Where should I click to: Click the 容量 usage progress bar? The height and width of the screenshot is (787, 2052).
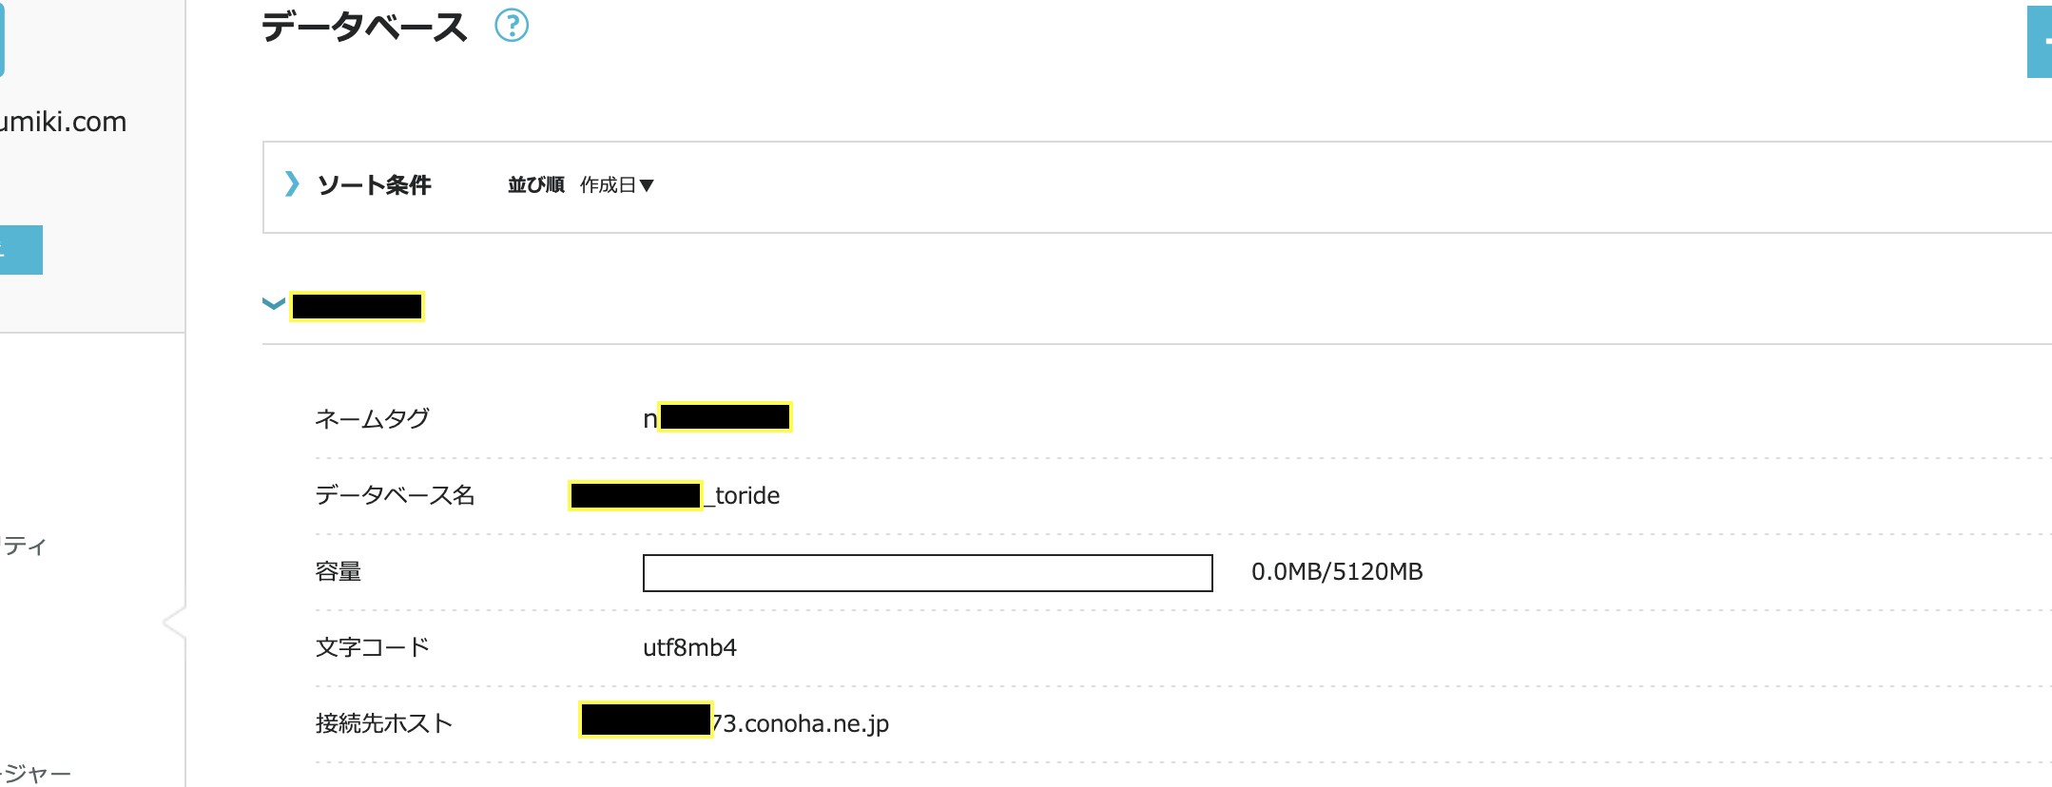point(927,572)
